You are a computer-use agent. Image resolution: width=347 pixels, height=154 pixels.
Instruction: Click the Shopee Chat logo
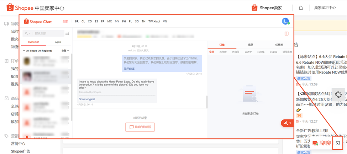(x=38, y=22)
